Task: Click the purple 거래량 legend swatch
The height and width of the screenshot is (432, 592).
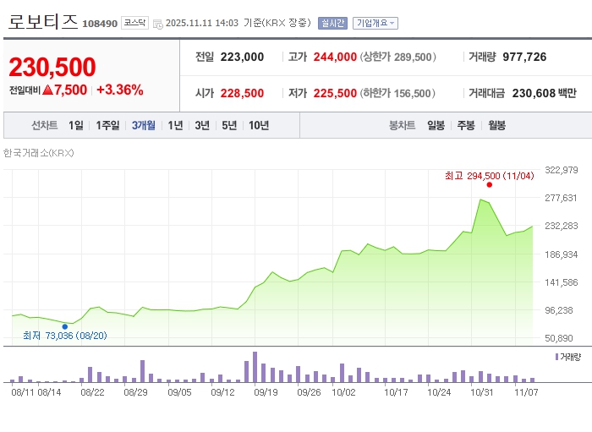Action: [556, 358]
